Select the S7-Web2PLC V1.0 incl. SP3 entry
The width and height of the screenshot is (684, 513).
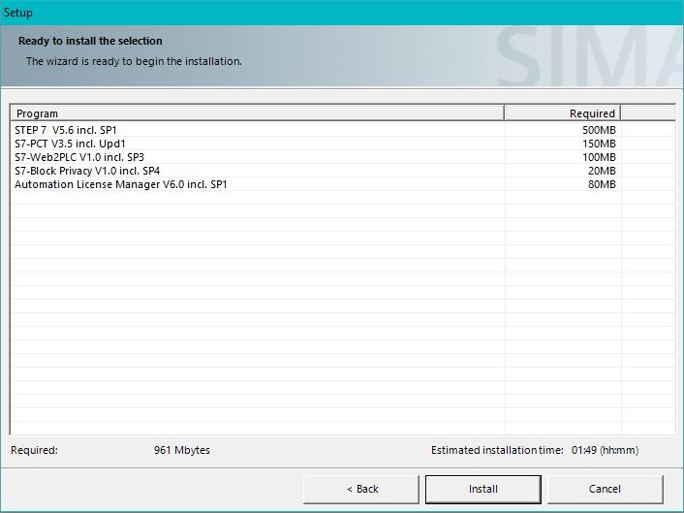pos(78,157)
